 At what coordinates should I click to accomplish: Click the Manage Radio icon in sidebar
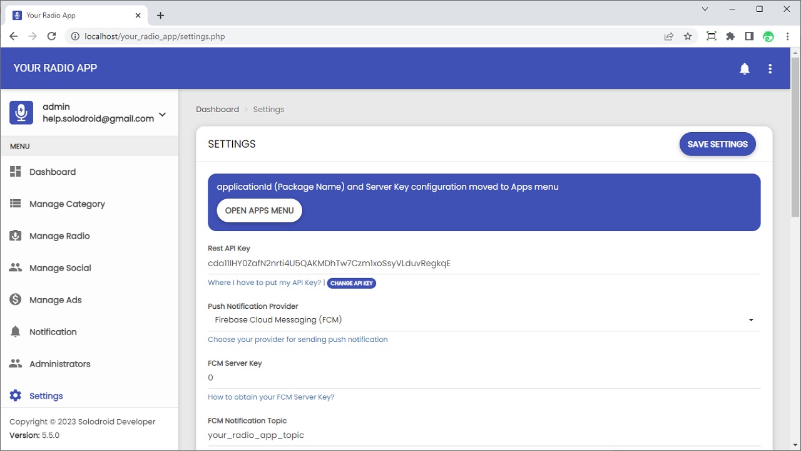coord(16,236)
